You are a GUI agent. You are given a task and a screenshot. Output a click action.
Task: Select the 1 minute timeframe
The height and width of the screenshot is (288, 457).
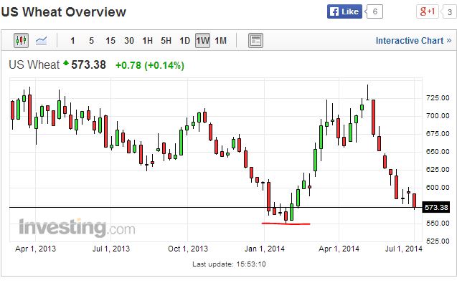click(x=72, y=41)
